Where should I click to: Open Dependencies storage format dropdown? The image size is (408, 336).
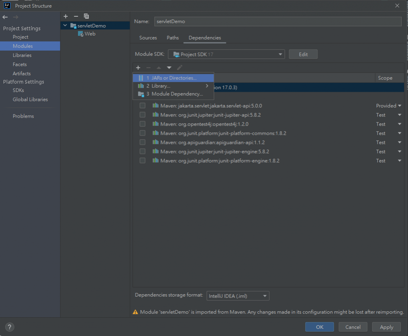coord(238,296)
